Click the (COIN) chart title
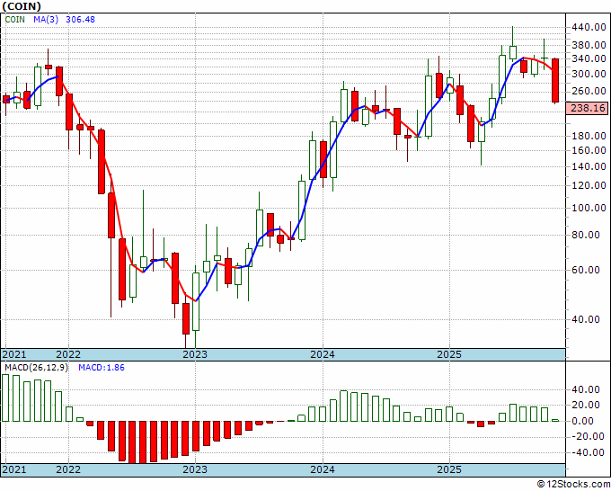 pos(22,6)
